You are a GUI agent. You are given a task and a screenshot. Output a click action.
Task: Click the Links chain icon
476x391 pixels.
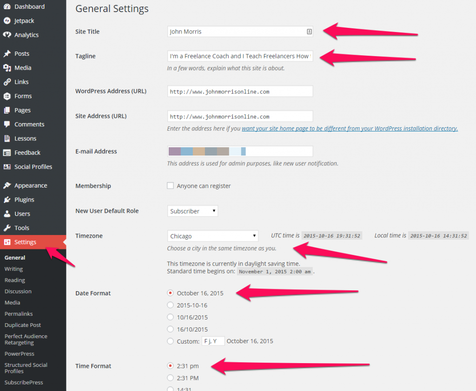click(x=7, y=82)
